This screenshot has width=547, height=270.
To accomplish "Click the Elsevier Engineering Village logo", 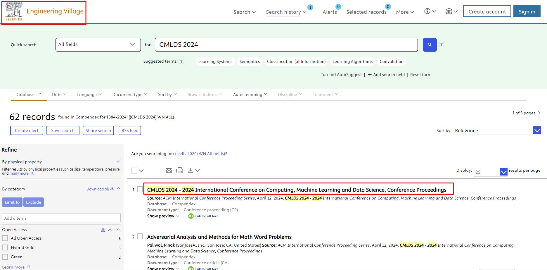I will (x=44, y=12).
